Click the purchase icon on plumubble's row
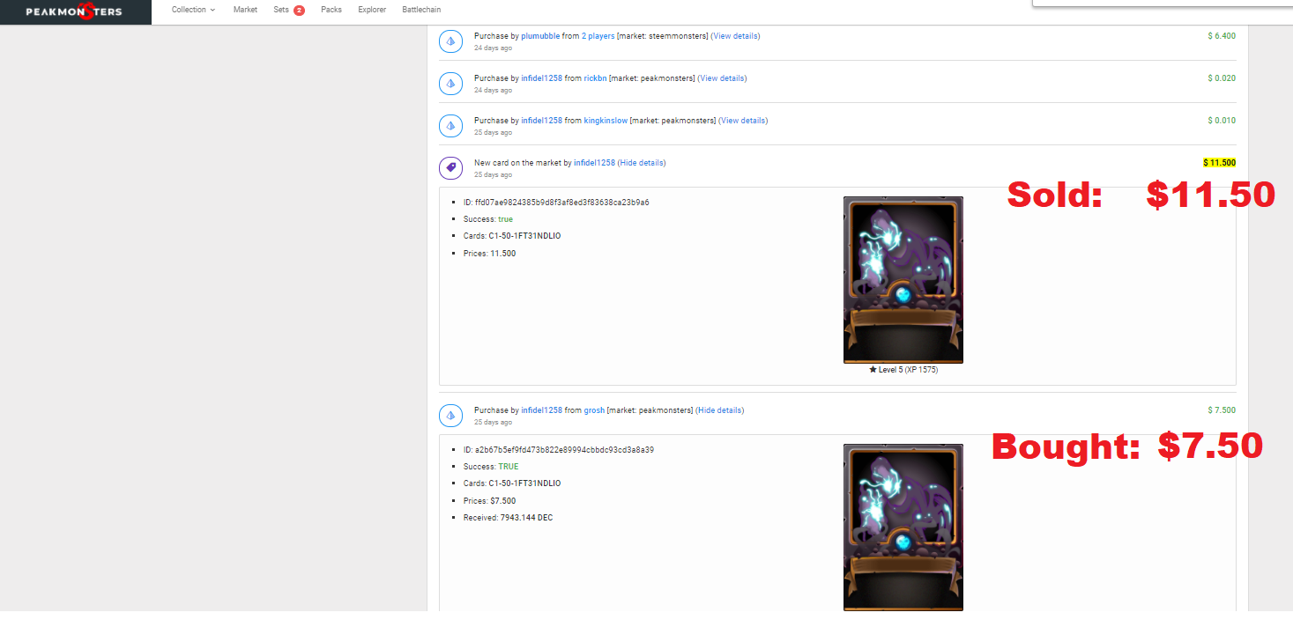 click(x=450, y=41)
